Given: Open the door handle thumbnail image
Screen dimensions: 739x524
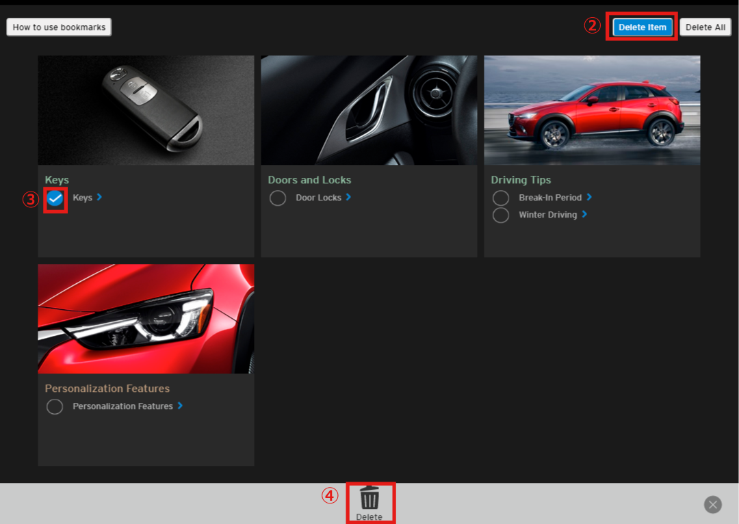Looking at the screenshot, I should pos(369,110).
